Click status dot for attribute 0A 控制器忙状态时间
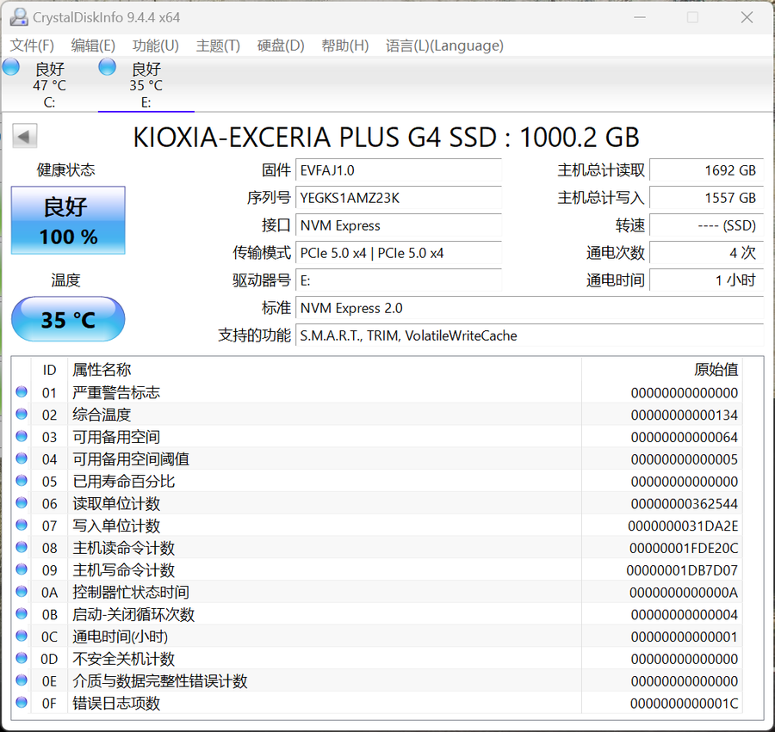This screenshot has width=775, height=732. coord(22,592)
